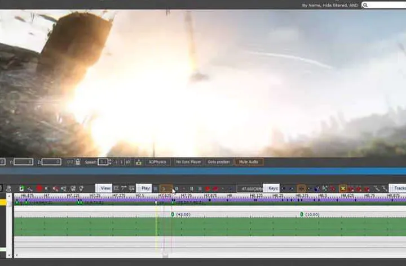
Task: Click the Speed spinner arrows
Action: (x=110, y=162)
